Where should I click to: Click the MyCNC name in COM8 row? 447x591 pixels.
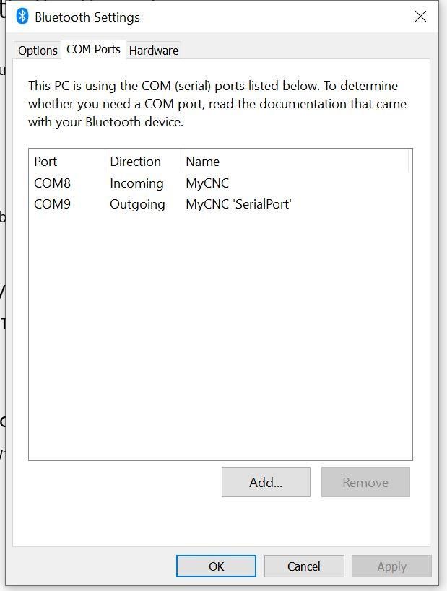pos(207,183)
